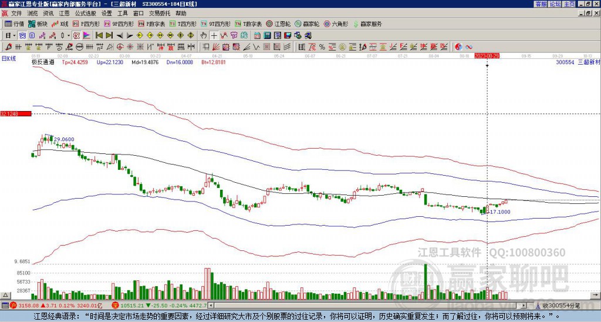601x322 pixels.
Task: Open the T四方形 time square
Action: point(183,24)
